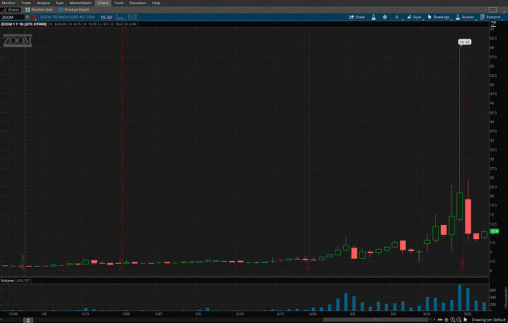Click the zoom out magnifier icon
508x323 pixels.
(459, 320)
